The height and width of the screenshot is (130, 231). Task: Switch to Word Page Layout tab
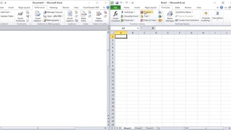tap(24, 8)
